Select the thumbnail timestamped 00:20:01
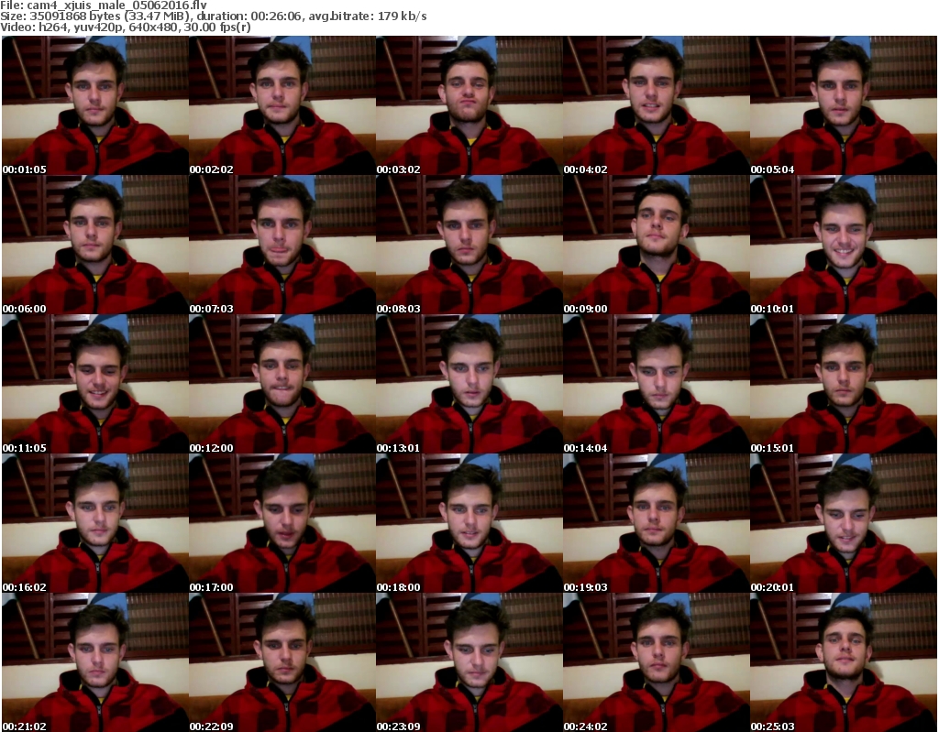This screenshot has height=732, width=939. 844,523
